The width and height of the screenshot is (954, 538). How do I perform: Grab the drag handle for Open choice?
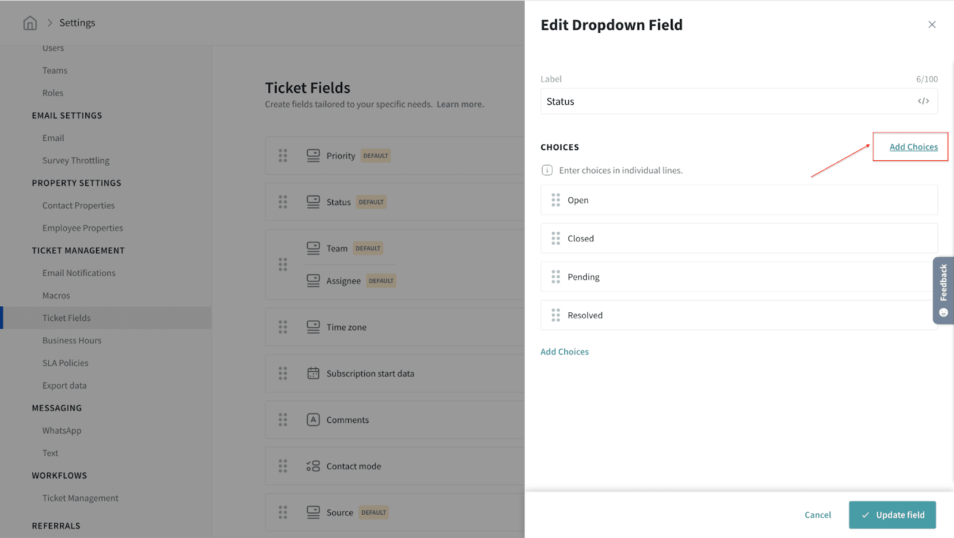[556, 200]
